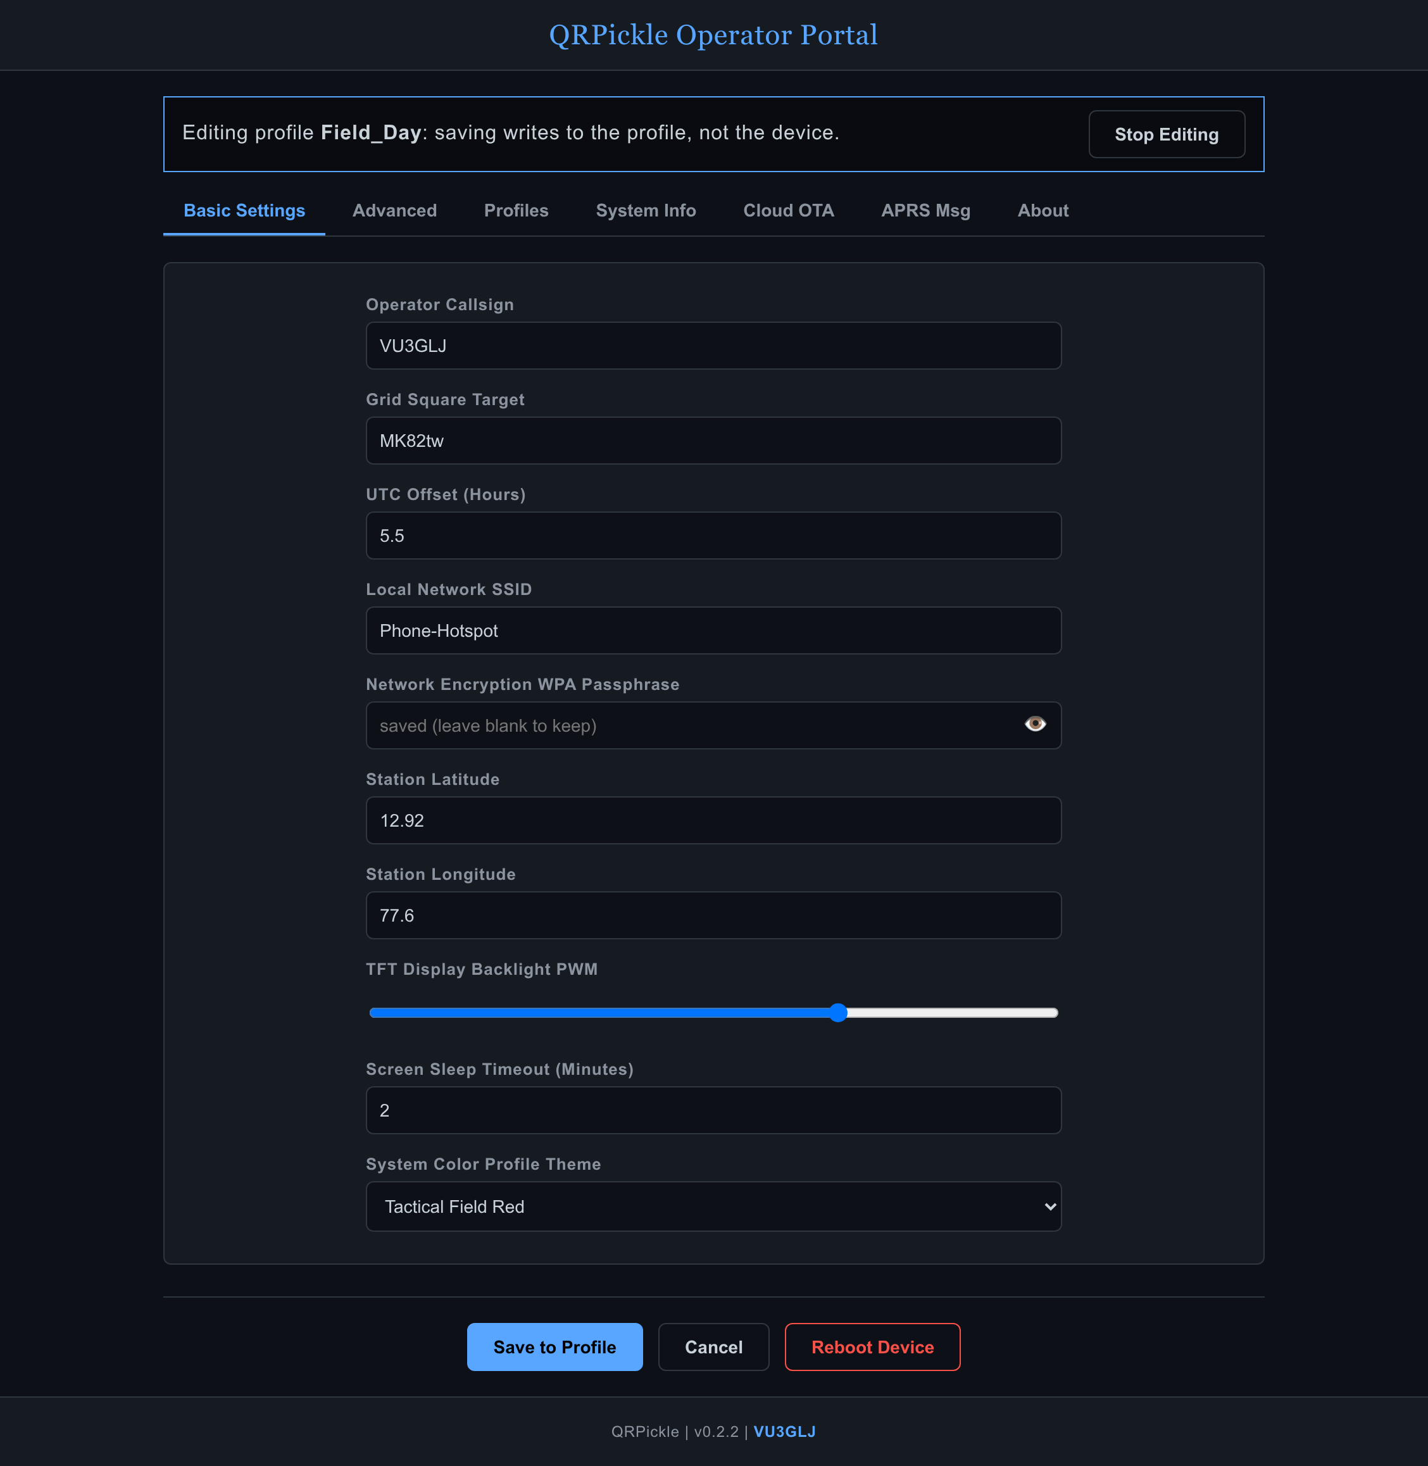This screenshot has height=1466, width=1428.
Task: Open the System Color Profile Theme dropdown
Action: (713, 1206)
